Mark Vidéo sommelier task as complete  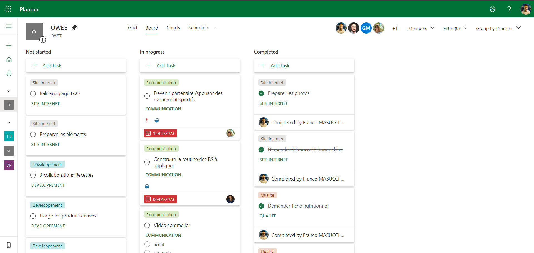click(x=147, y=226)
